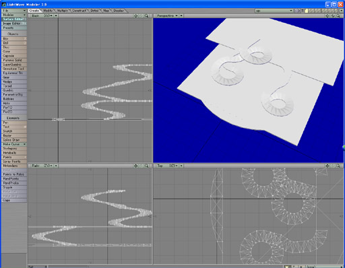Open the Modeler menu dropdown
The height and width of the screenshot is (268, 345).
coord(14,15)
